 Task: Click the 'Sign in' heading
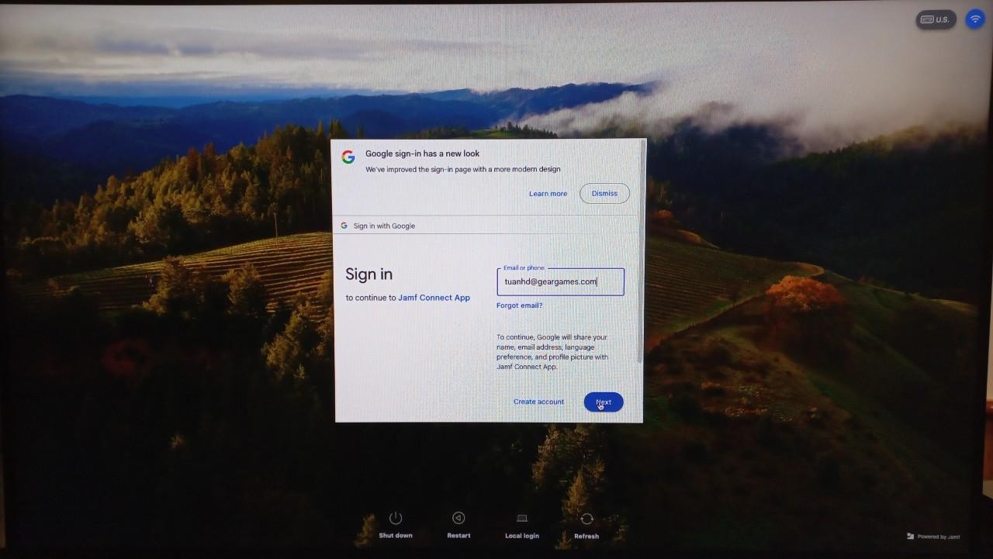tap(368, 274)
